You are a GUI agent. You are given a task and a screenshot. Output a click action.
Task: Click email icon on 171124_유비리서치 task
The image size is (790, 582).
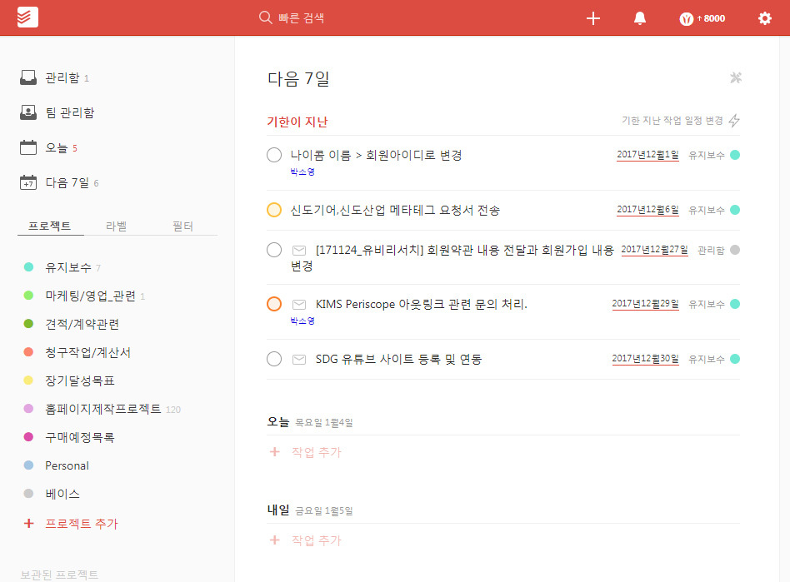(x=299, y=250)
